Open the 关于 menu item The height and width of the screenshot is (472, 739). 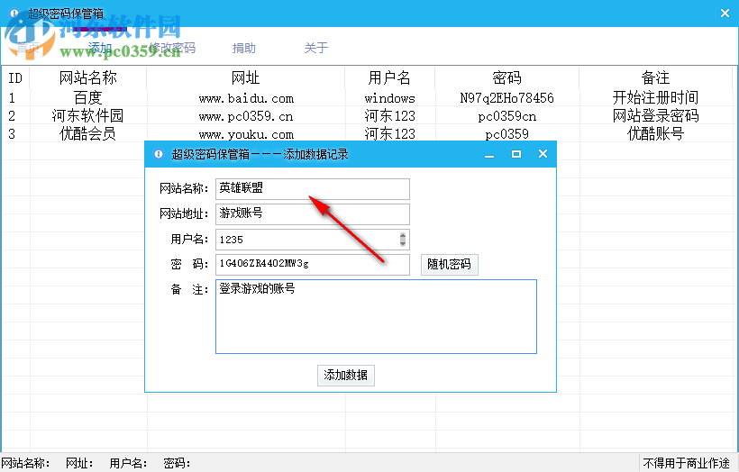(316, 48)
